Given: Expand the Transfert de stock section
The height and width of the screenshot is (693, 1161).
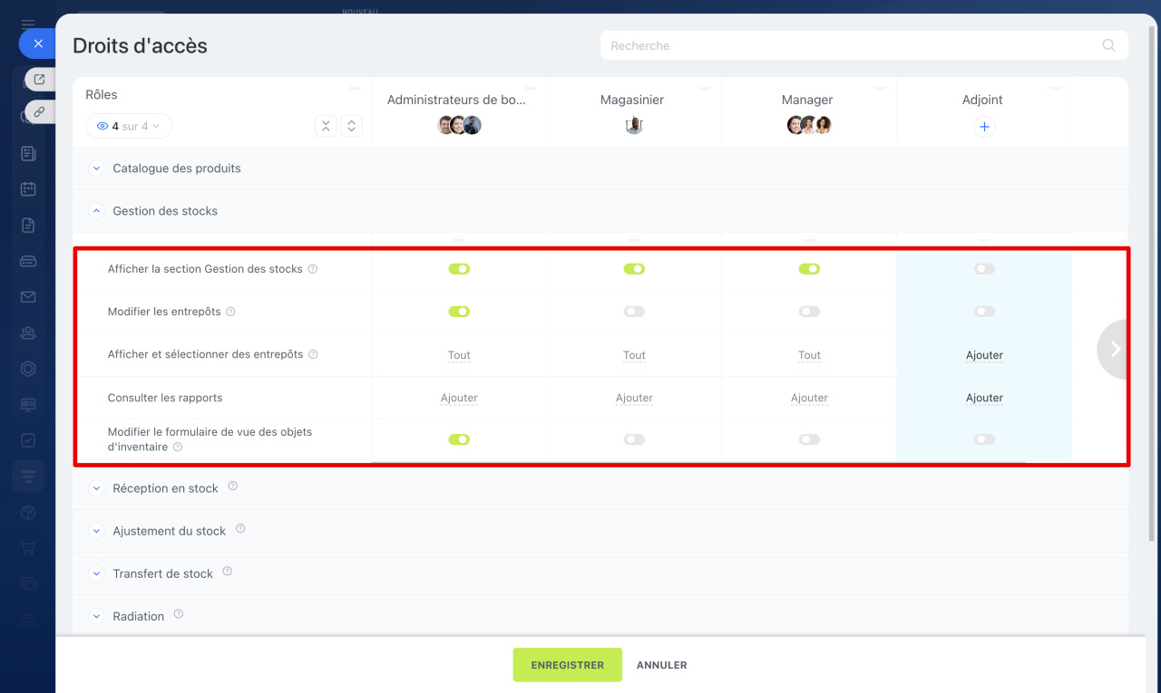Looking at the screenshot, I should click(97, 573).
